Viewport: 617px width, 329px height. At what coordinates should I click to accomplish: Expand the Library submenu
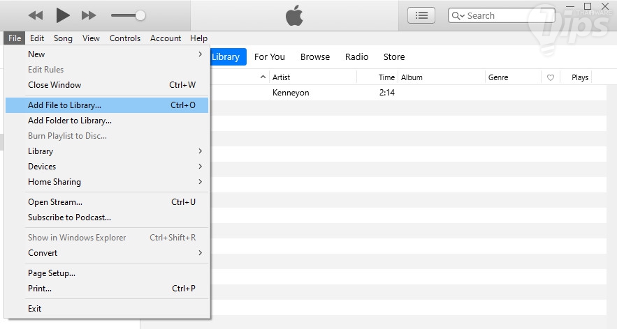tap(107, 151)
